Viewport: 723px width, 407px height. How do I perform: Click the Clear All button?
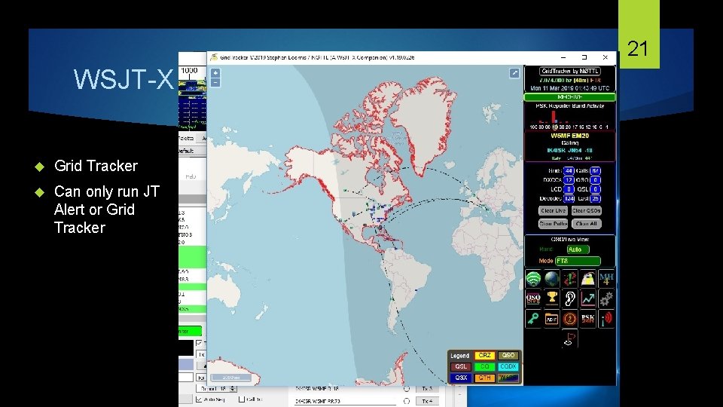pyautogui.click(x=587, y=224)
